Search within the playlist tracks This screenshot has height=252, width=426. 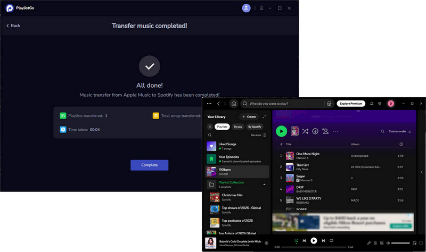tap(382, 131)
